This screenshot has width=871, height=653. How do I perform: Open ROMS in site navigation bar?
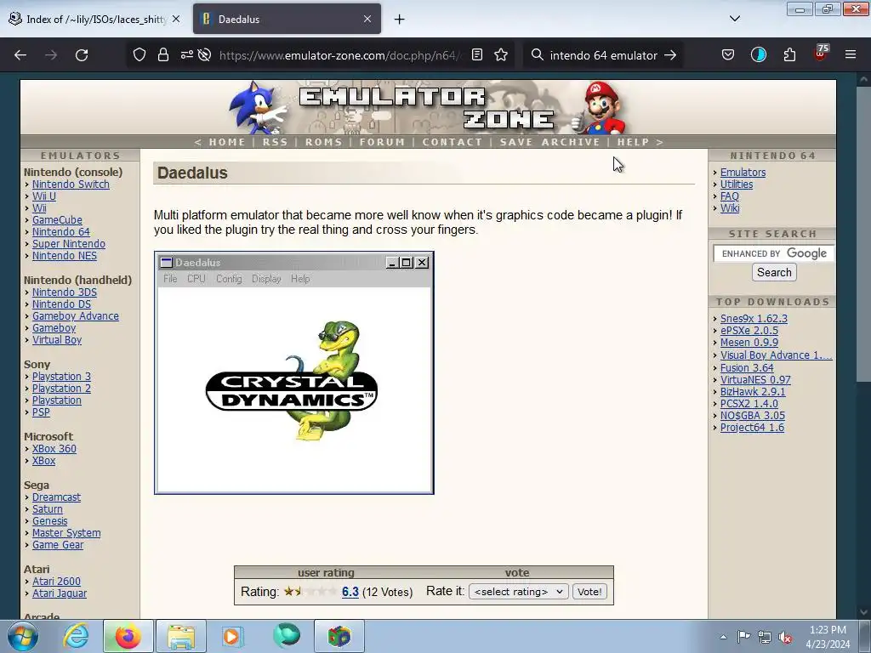(x=324, y=142)
